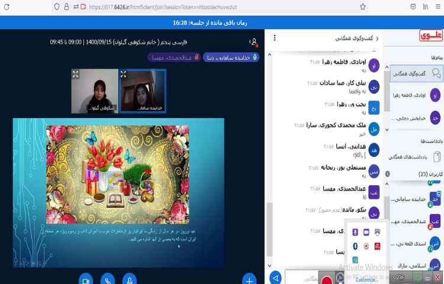This screenshot has width=444, height=284.
Task: Click the phone audio button
Action: click(x=108, y=279)
